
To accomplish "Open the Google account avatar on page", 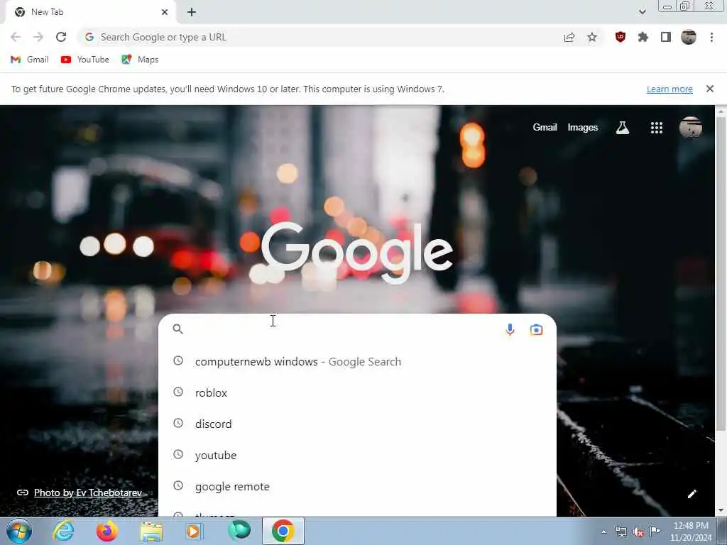I will tap(690, 128).
